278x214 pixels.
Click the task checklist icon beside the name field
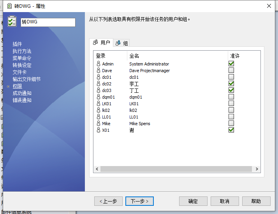(12, 21)
